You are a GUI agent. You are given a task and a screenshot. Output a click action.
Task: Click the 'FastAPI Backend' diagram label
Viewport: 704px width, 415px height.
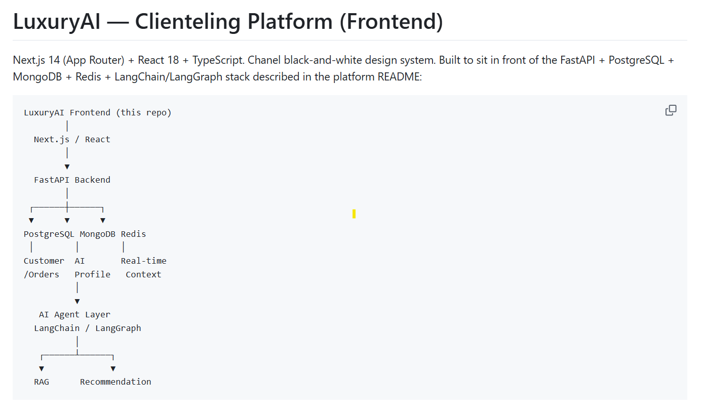[72, 180]
